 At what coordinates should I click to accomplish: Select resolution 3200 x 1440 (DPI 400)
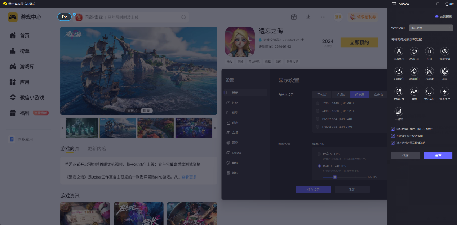pos(318,103)
